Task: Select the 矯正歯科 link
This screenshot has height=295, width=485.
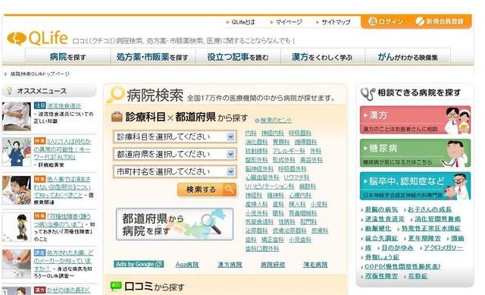Action: point(273,240)
